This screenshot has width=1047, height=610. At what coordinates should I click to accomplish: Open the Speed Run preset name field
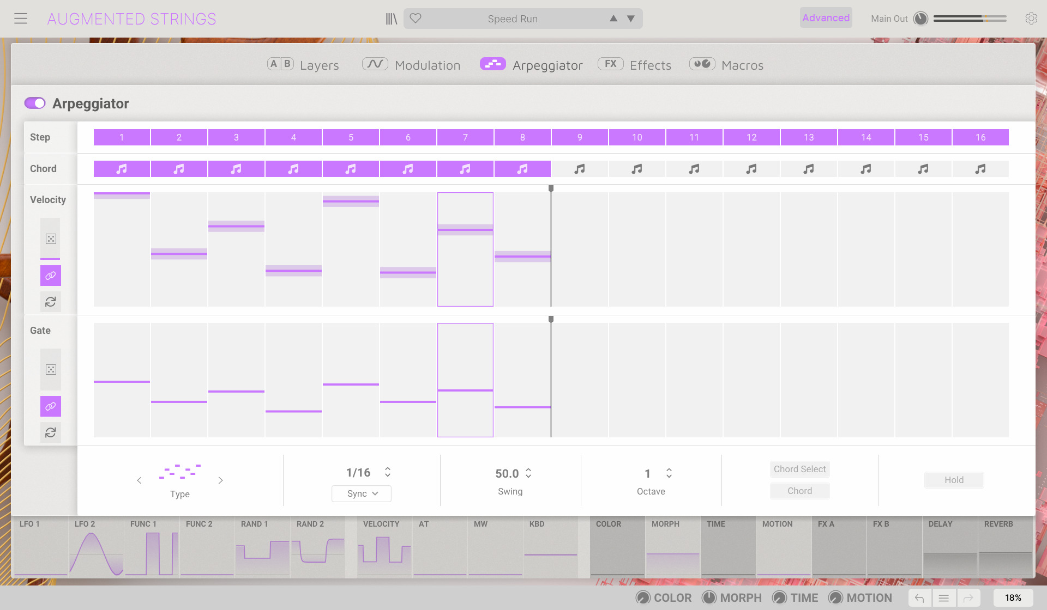tap(513, 19)
